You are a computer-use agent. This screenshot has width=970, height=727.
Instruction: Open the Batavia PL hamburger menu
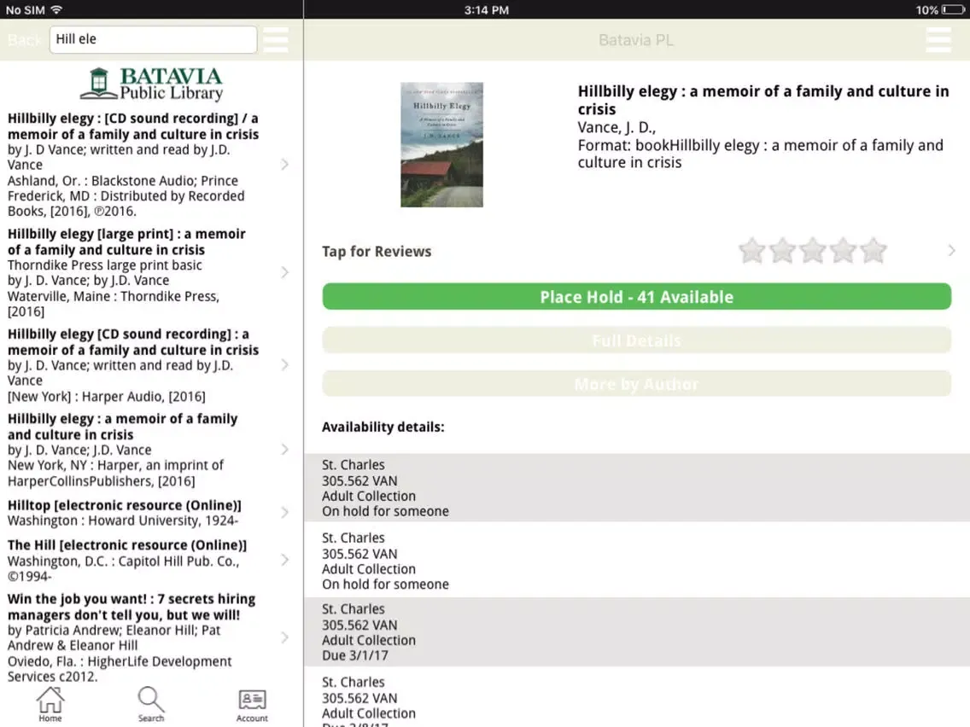pyautogui.click(x=938, y=39)
